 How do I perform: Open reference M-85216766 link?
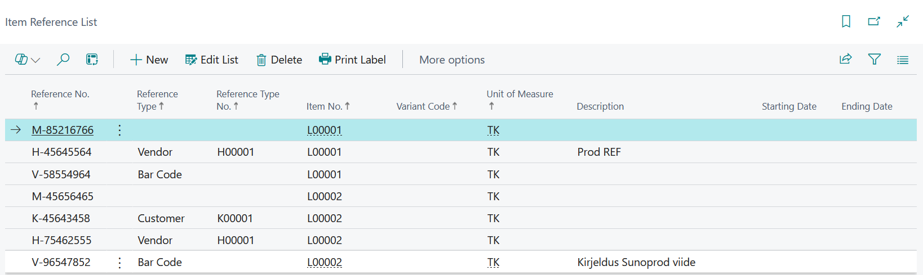63,130
